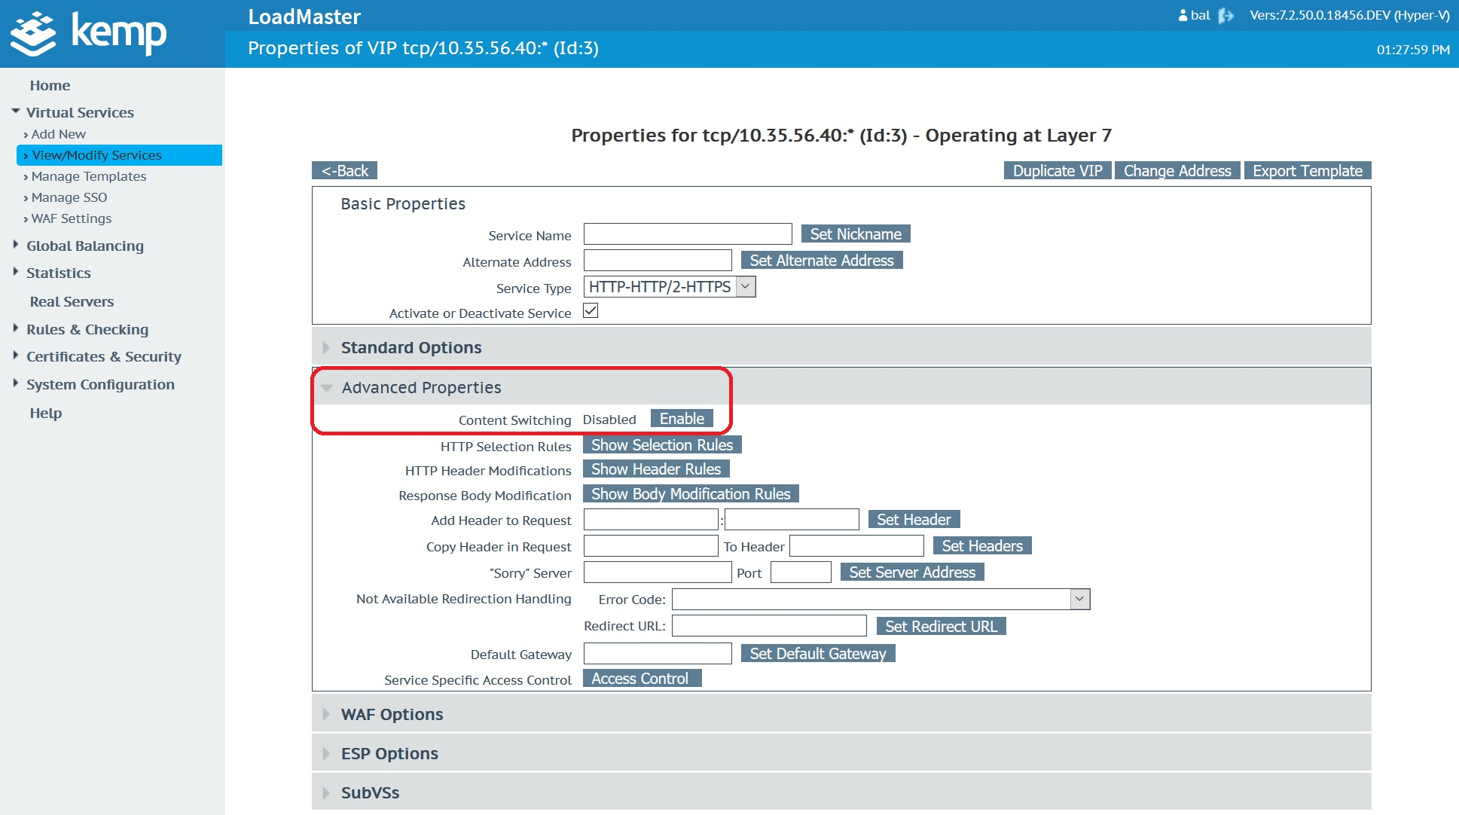This screenshot has height=815, width=1459.
Task: Click Show Selection Rules button
Action: tap(661, 445)
